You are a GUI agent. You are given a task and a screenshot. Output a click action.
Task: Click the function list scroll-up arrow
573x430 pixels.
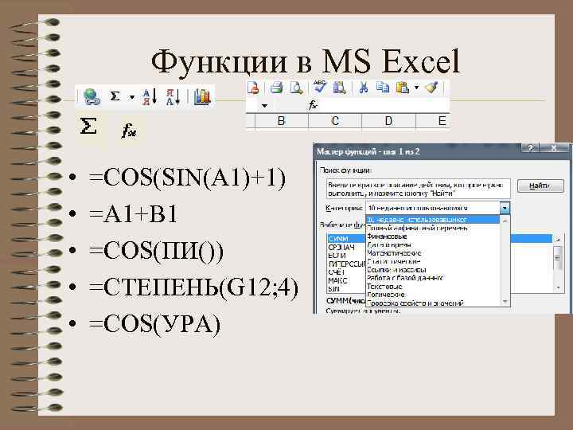pos(558,240)
